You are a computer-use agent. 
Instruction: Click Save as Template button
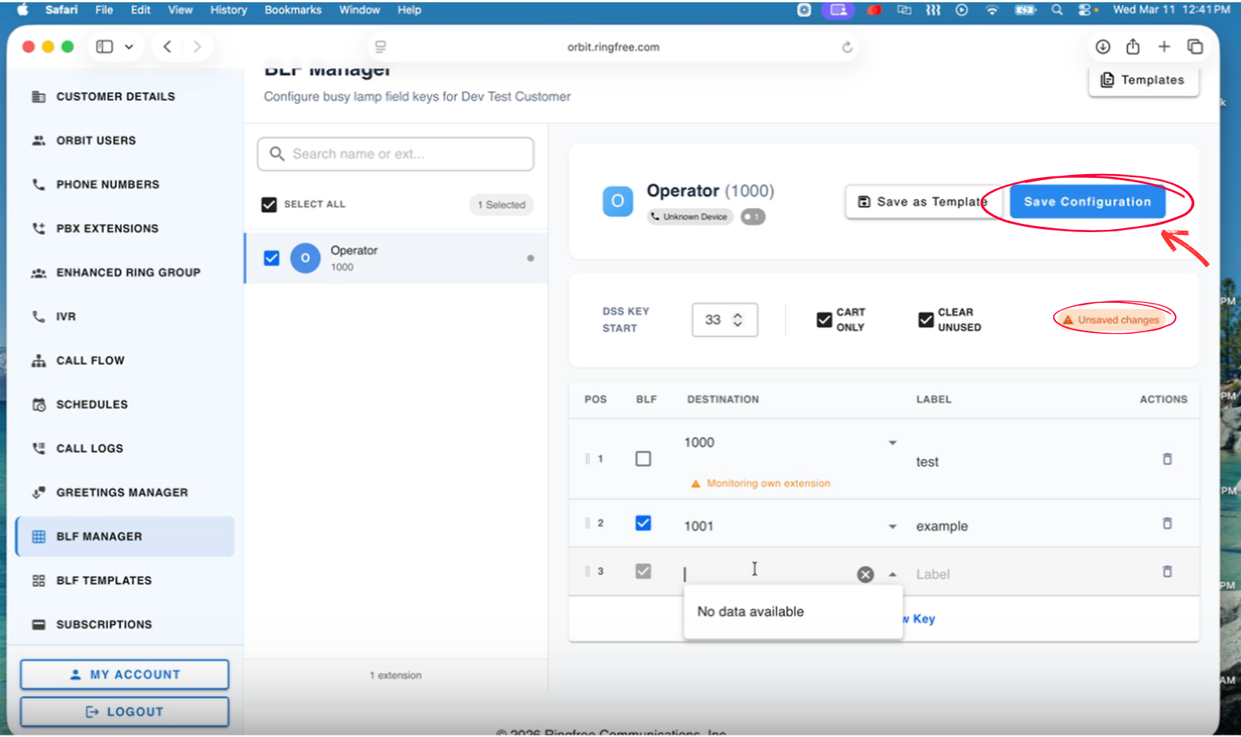pyautogui.click(x=922, y=202)
